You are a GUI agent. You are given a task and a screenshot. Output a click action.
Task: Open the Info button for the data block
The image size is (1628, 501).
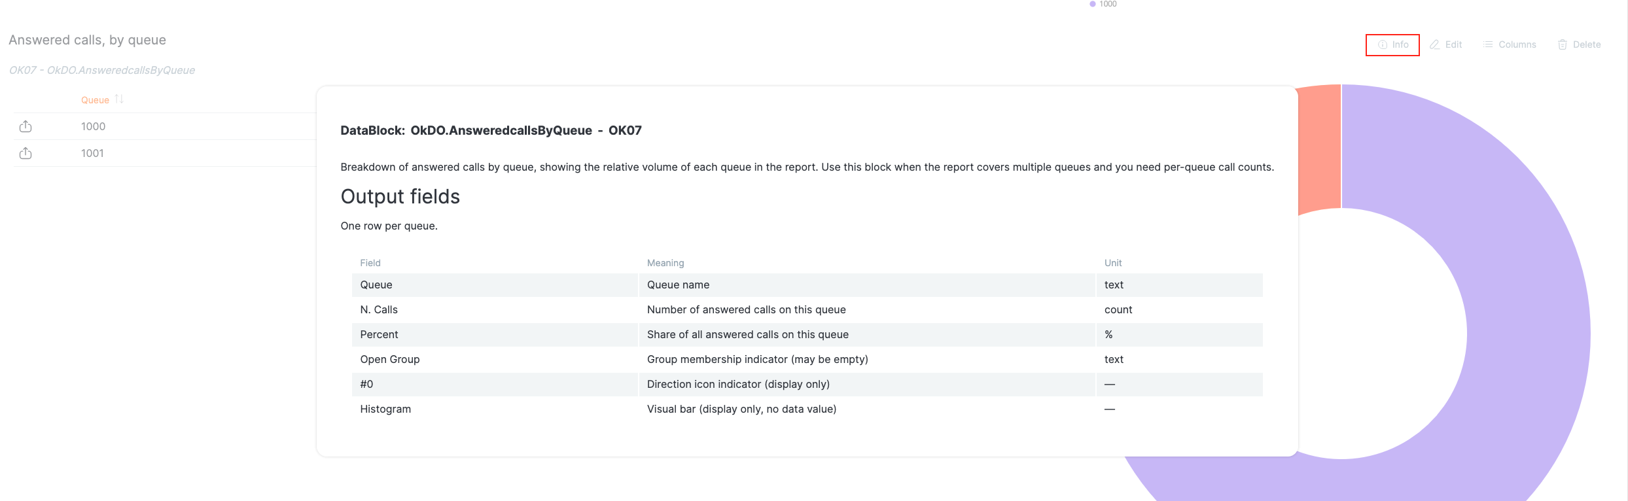(x=1392, y=44)
